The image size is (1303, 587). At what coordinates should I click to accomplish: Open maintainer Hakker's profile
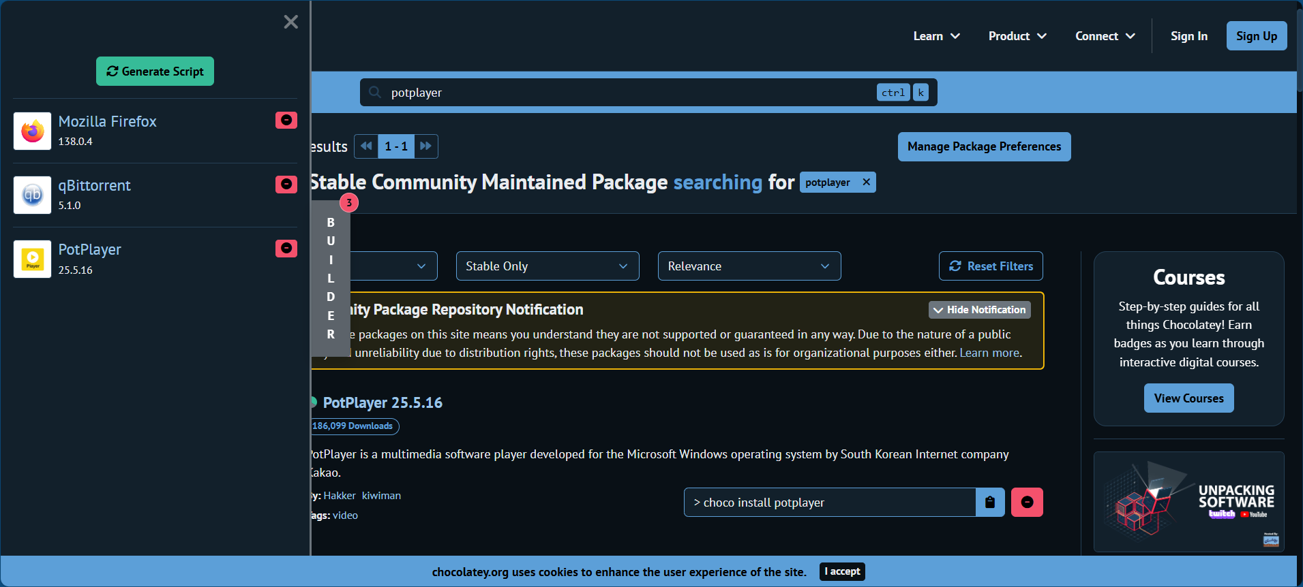[340, 496]
